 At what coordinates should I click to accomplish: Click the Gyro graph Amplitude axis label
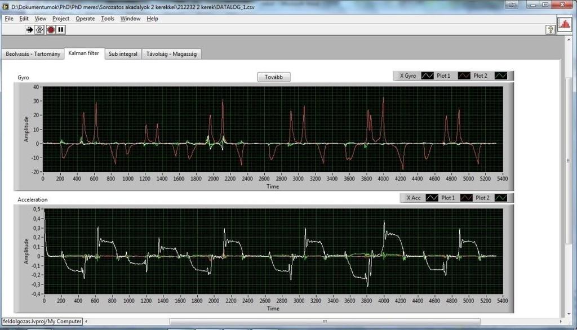coord(26,129)
